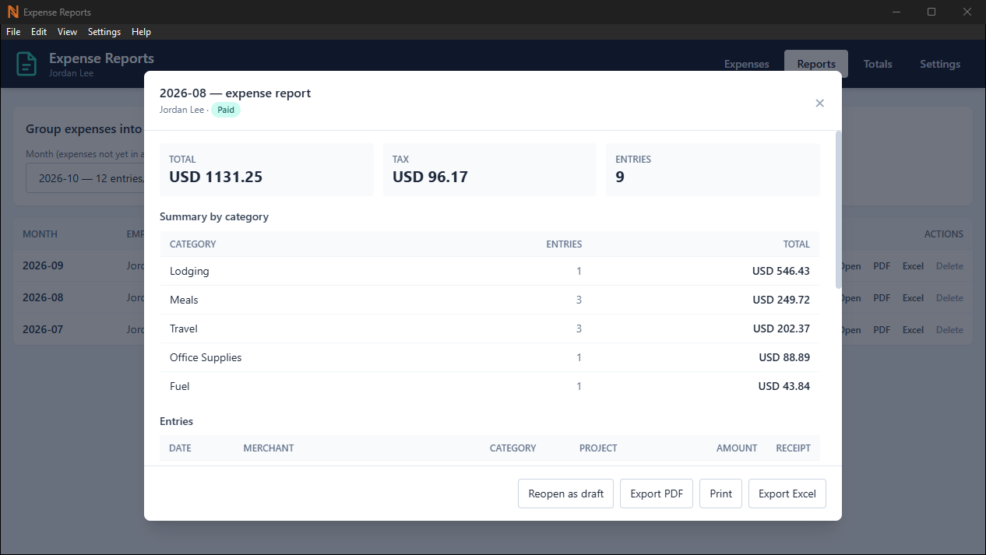This screenshot has height=555, width=986.
Task: Click the MERCHANT column header
Action: (x=269, y=448)
